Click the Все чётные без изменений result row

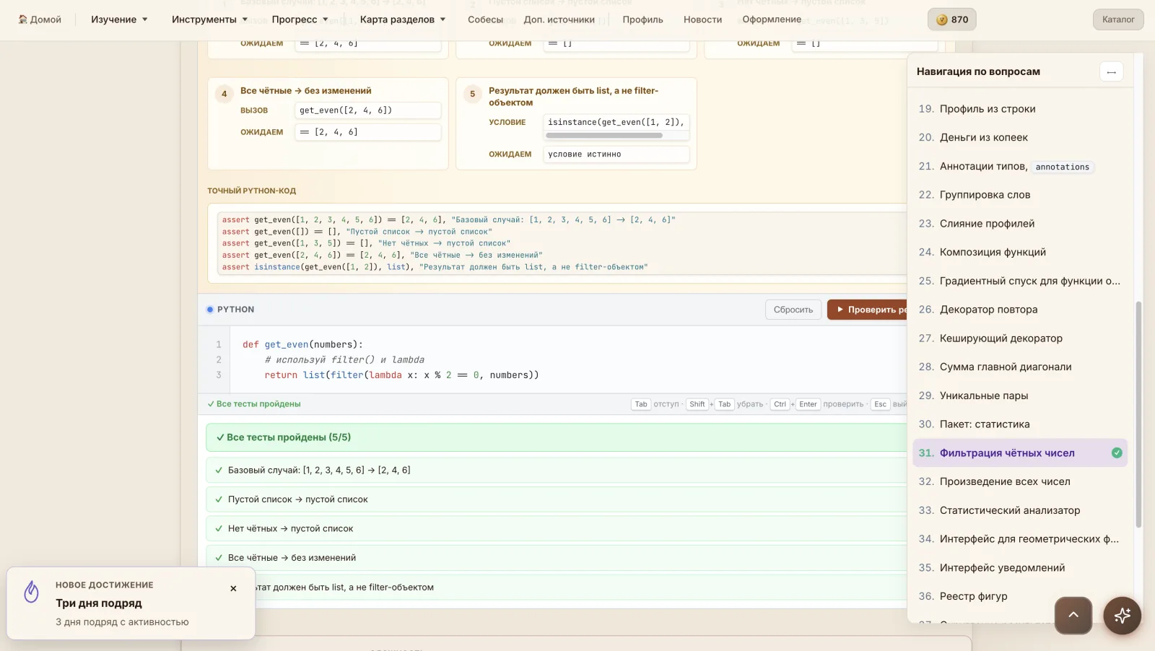tap(556, 558)
